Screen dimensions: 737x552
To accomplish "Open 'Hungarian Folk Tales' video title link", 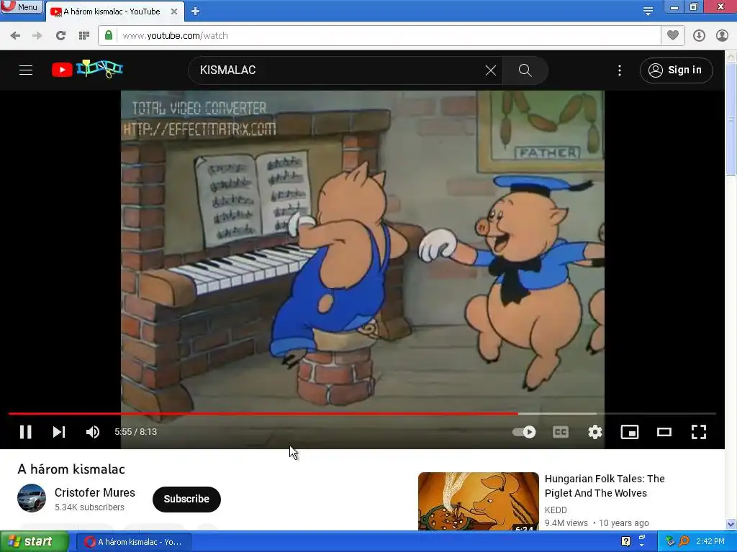I will (x=605, y=486).
